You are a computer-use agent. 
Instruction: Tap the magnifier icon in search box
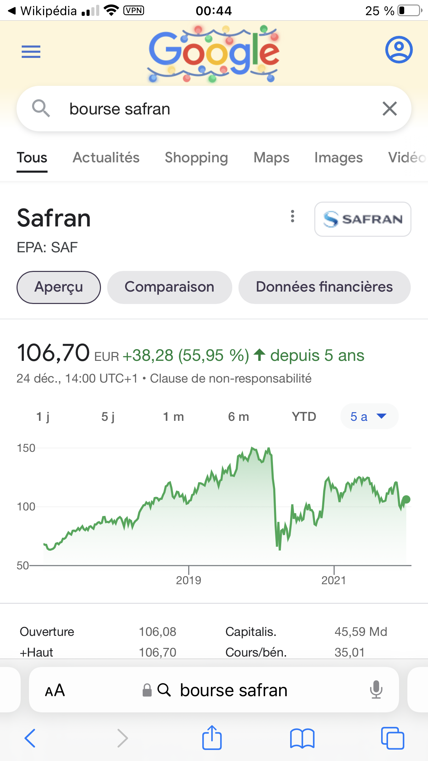click(x=41, y=109)
